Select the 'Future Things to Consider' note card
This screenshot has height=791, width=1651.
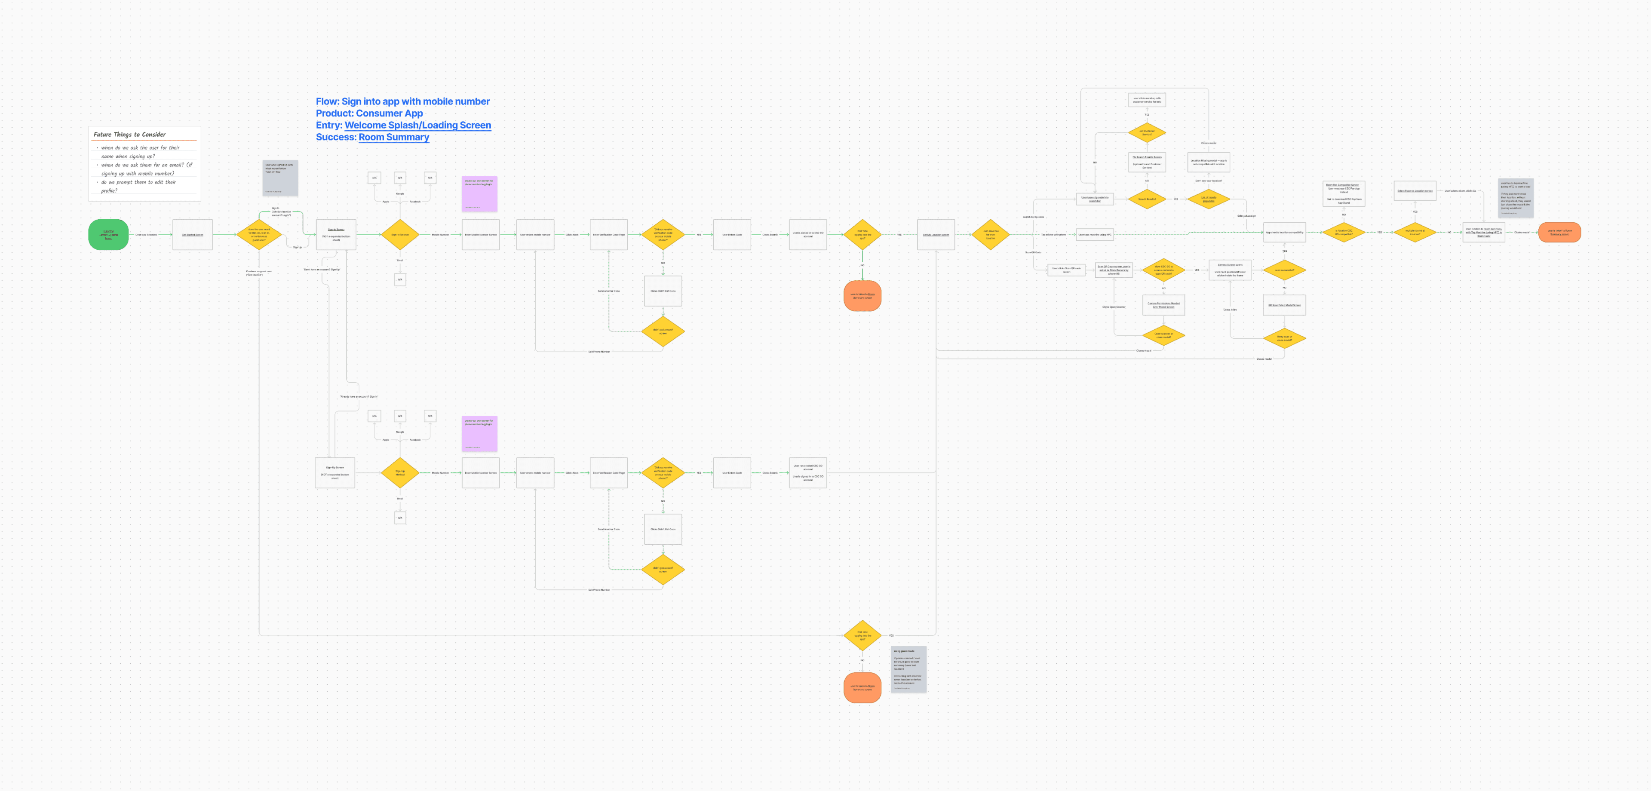click(x=145, y=163)
